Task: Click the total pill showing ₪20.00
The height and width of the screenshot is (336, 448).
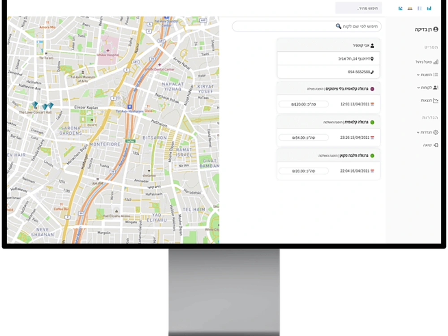Action: click(x=303, y=171)
